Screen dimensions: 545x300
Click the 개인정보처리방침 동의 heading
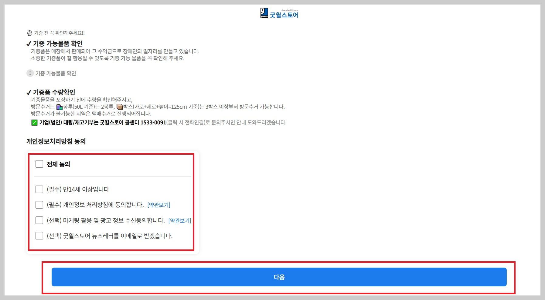[x=56, y=141]
